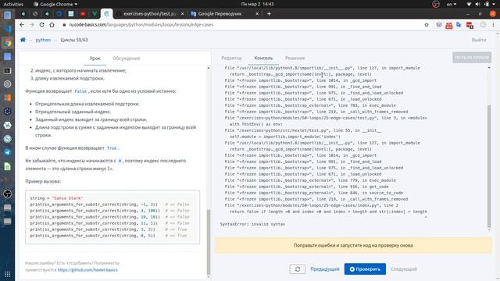Open clock calendar Пн мар 2 14:43
Image resolution: width=500 pixels, height=281 pixels.
[257, 4]
